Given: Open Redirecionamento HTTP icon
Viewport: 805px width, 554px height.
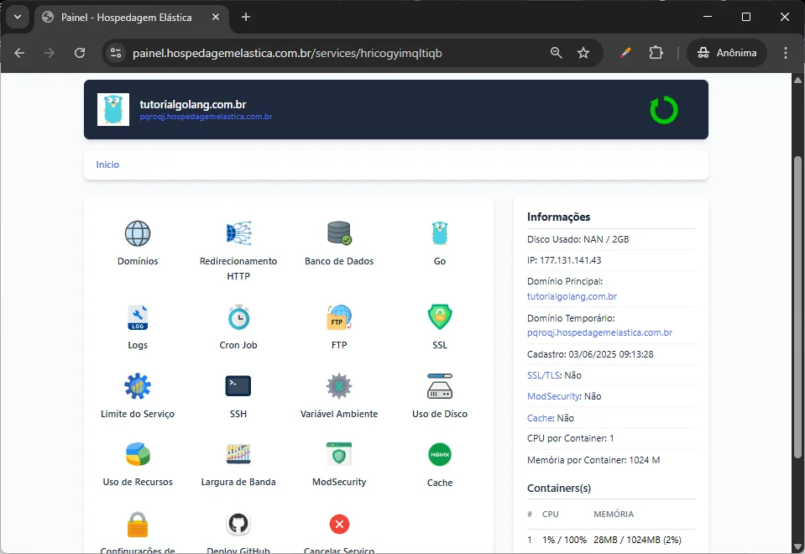Looking at the screenshot, I should coord(238,233).
